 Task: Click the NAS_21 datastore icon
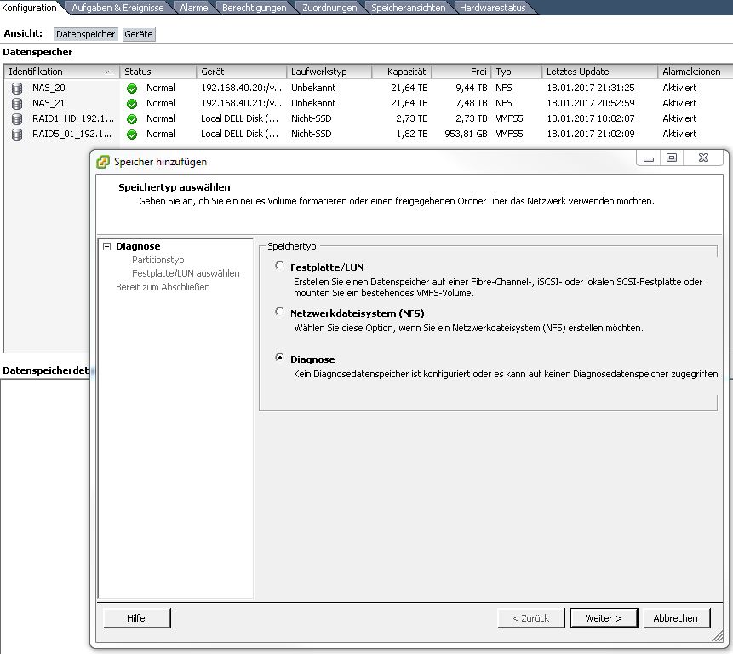coord(17,103)
